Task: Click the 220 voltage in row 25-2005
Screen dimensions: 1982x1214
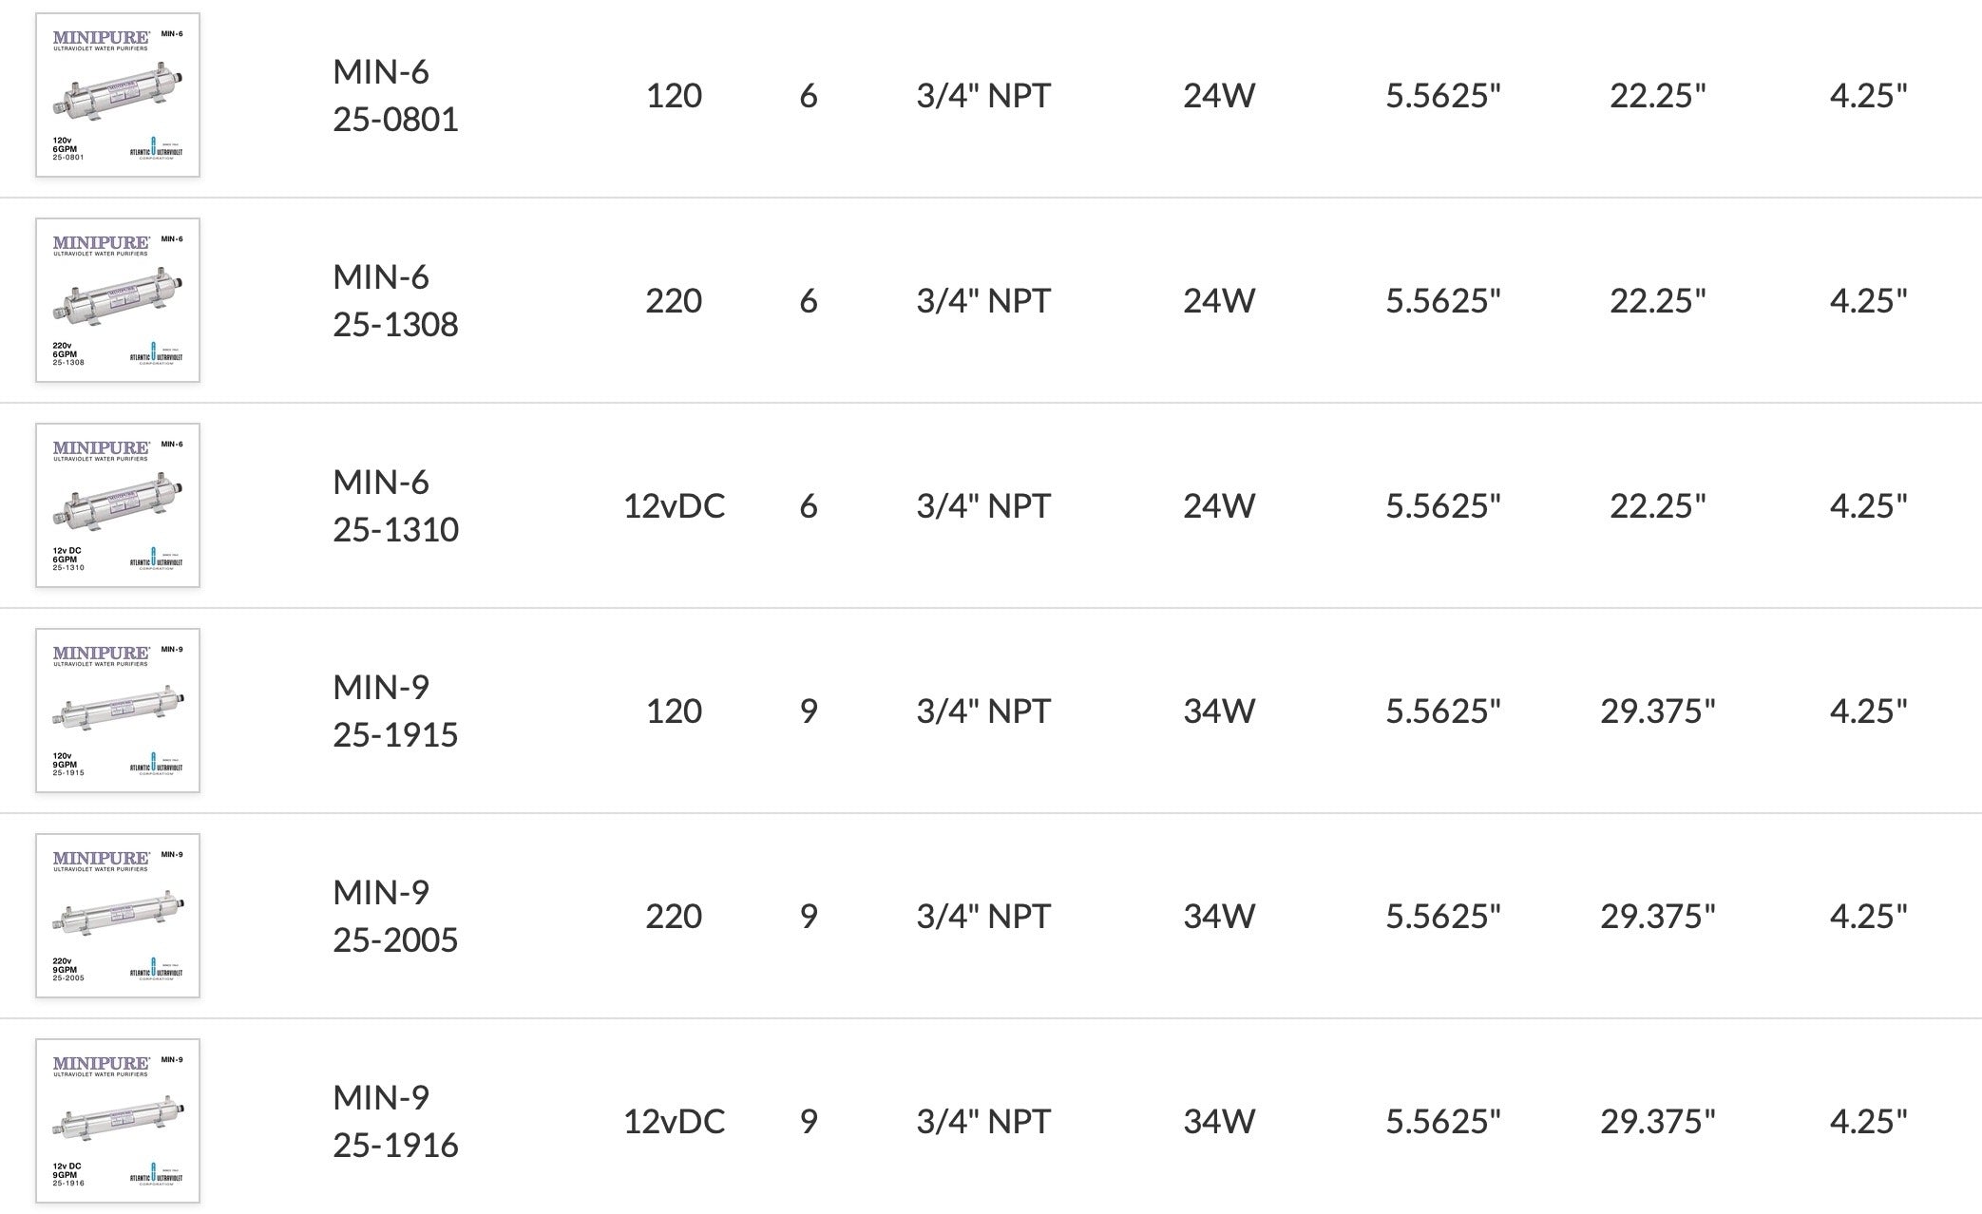Action: (x=674, y=916)
